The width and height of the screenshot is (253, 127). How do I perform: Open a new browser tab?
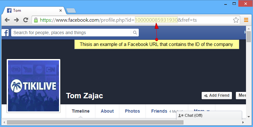pyautogui.click(x=71, y=11)
